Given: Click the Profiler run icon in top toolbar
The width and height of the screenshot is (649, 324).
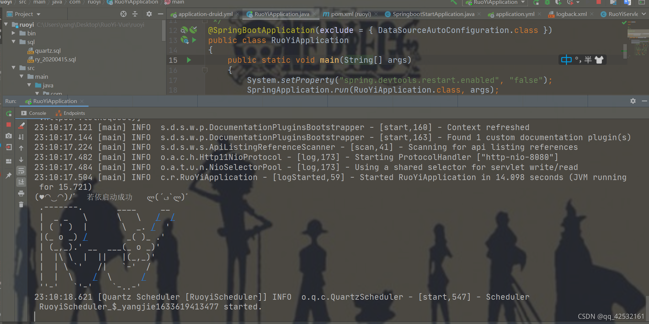Looking at the screenshot, I should point(570,2).
